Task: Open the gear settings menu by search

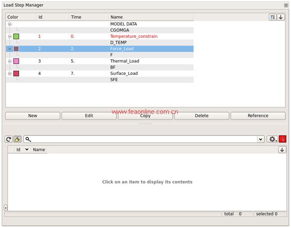Action: 272,140
